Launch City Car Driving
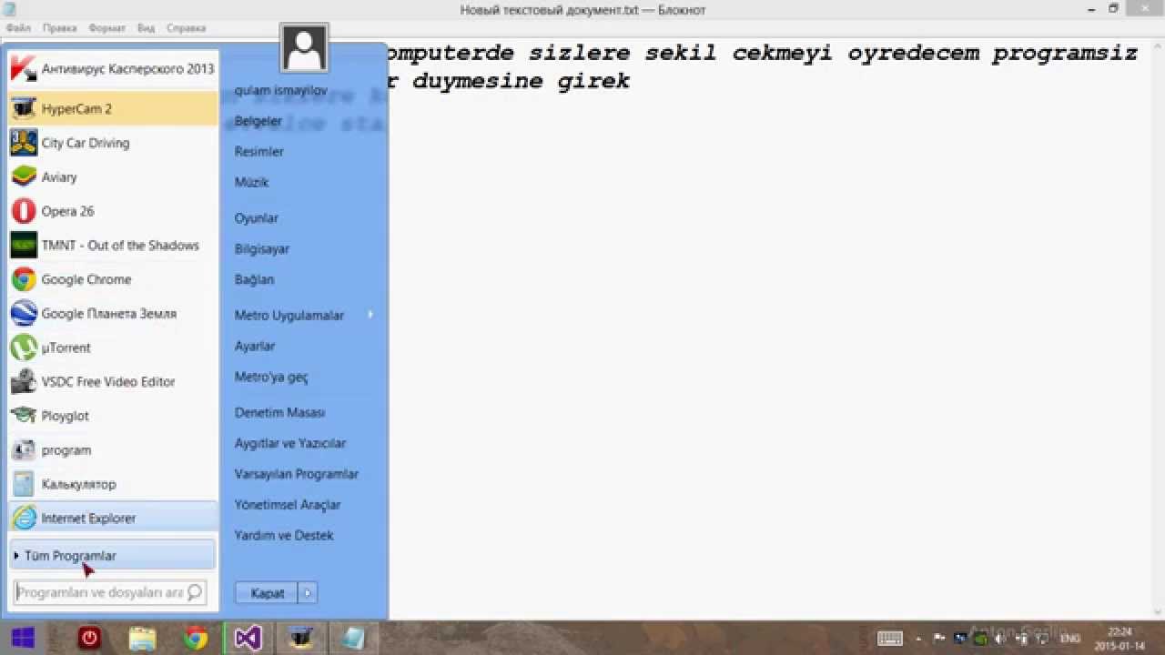Viewport: 1165px width, 655px height. pos(113,143)
